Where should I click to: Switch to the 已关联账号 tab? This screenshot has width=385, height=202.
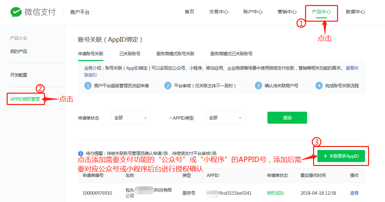point(130,54)
